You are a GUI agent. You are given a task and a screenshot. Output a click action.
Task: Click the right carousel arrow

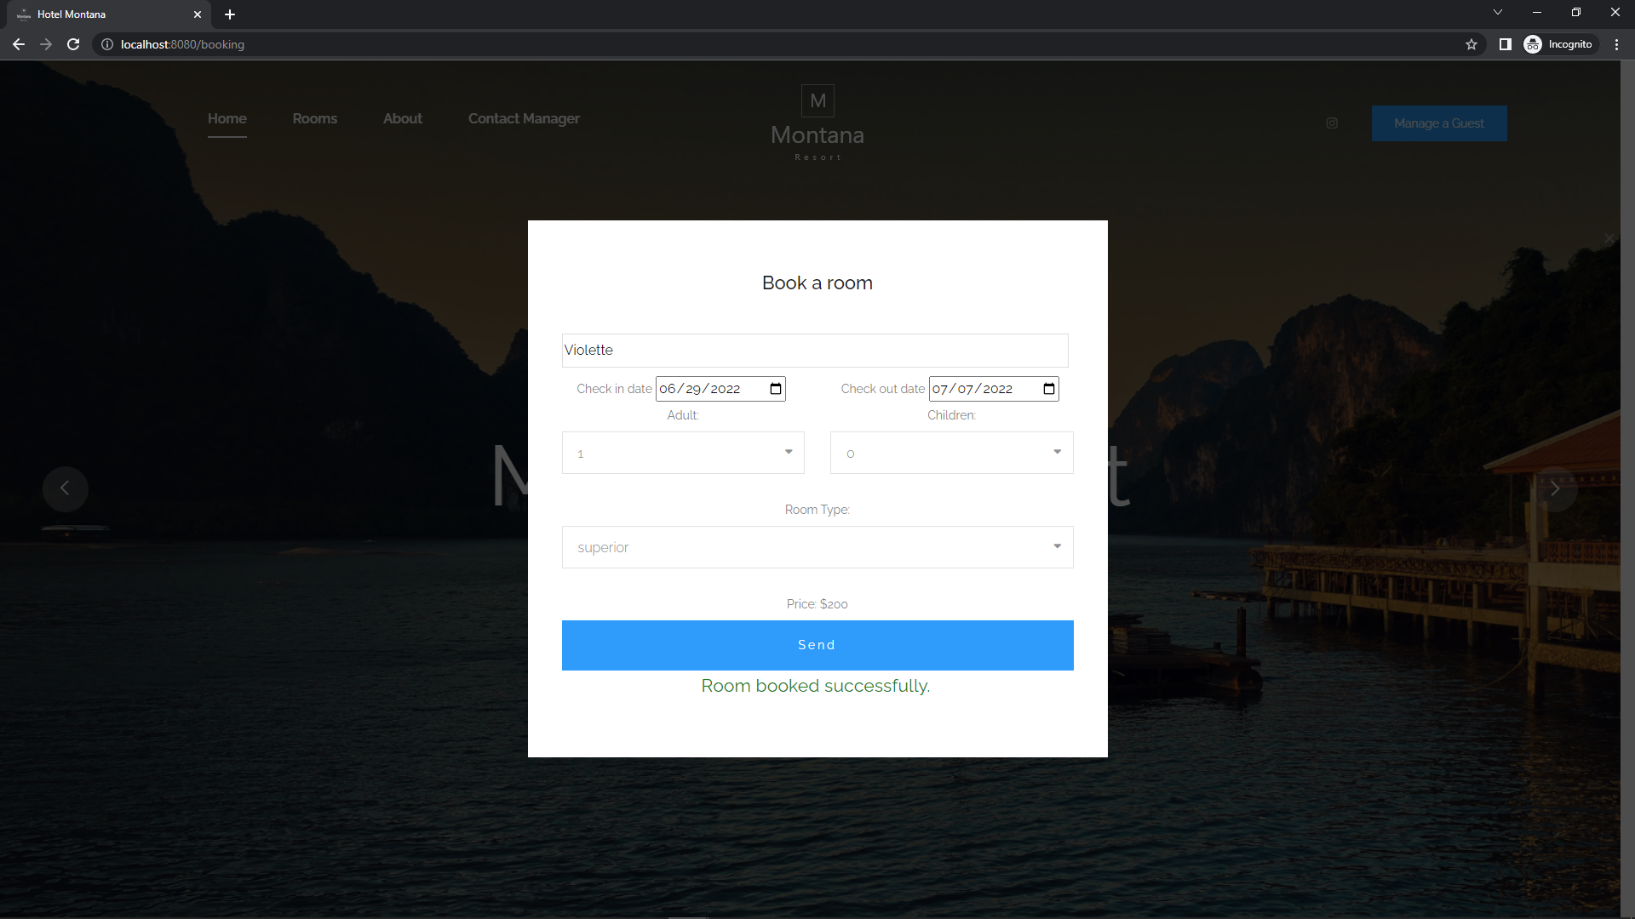[1556, 488]
